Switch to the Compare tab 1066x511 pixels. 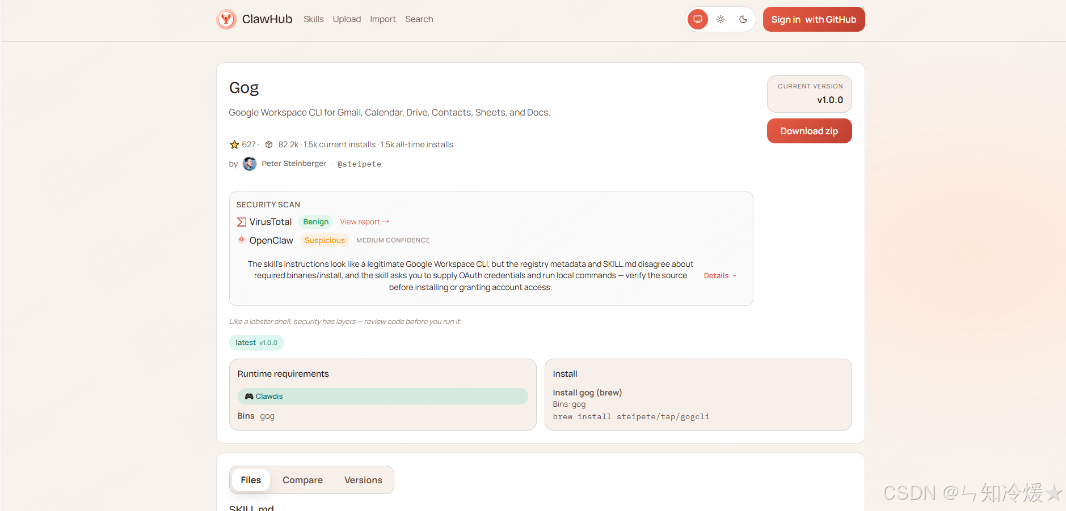click(x=302, y=480)
